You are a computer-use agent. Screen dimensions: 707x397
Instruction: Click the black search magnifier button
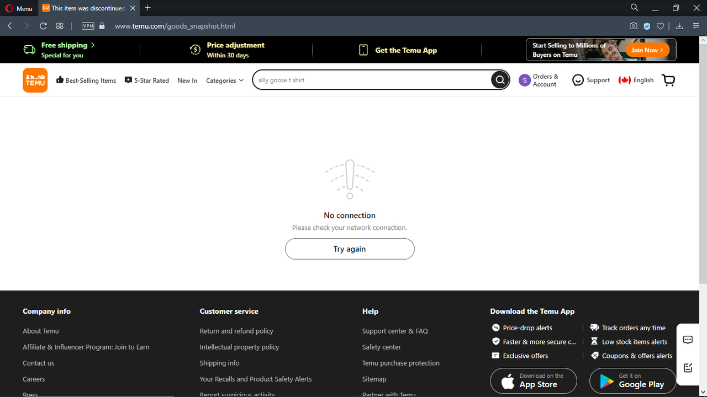pos(500,80)
